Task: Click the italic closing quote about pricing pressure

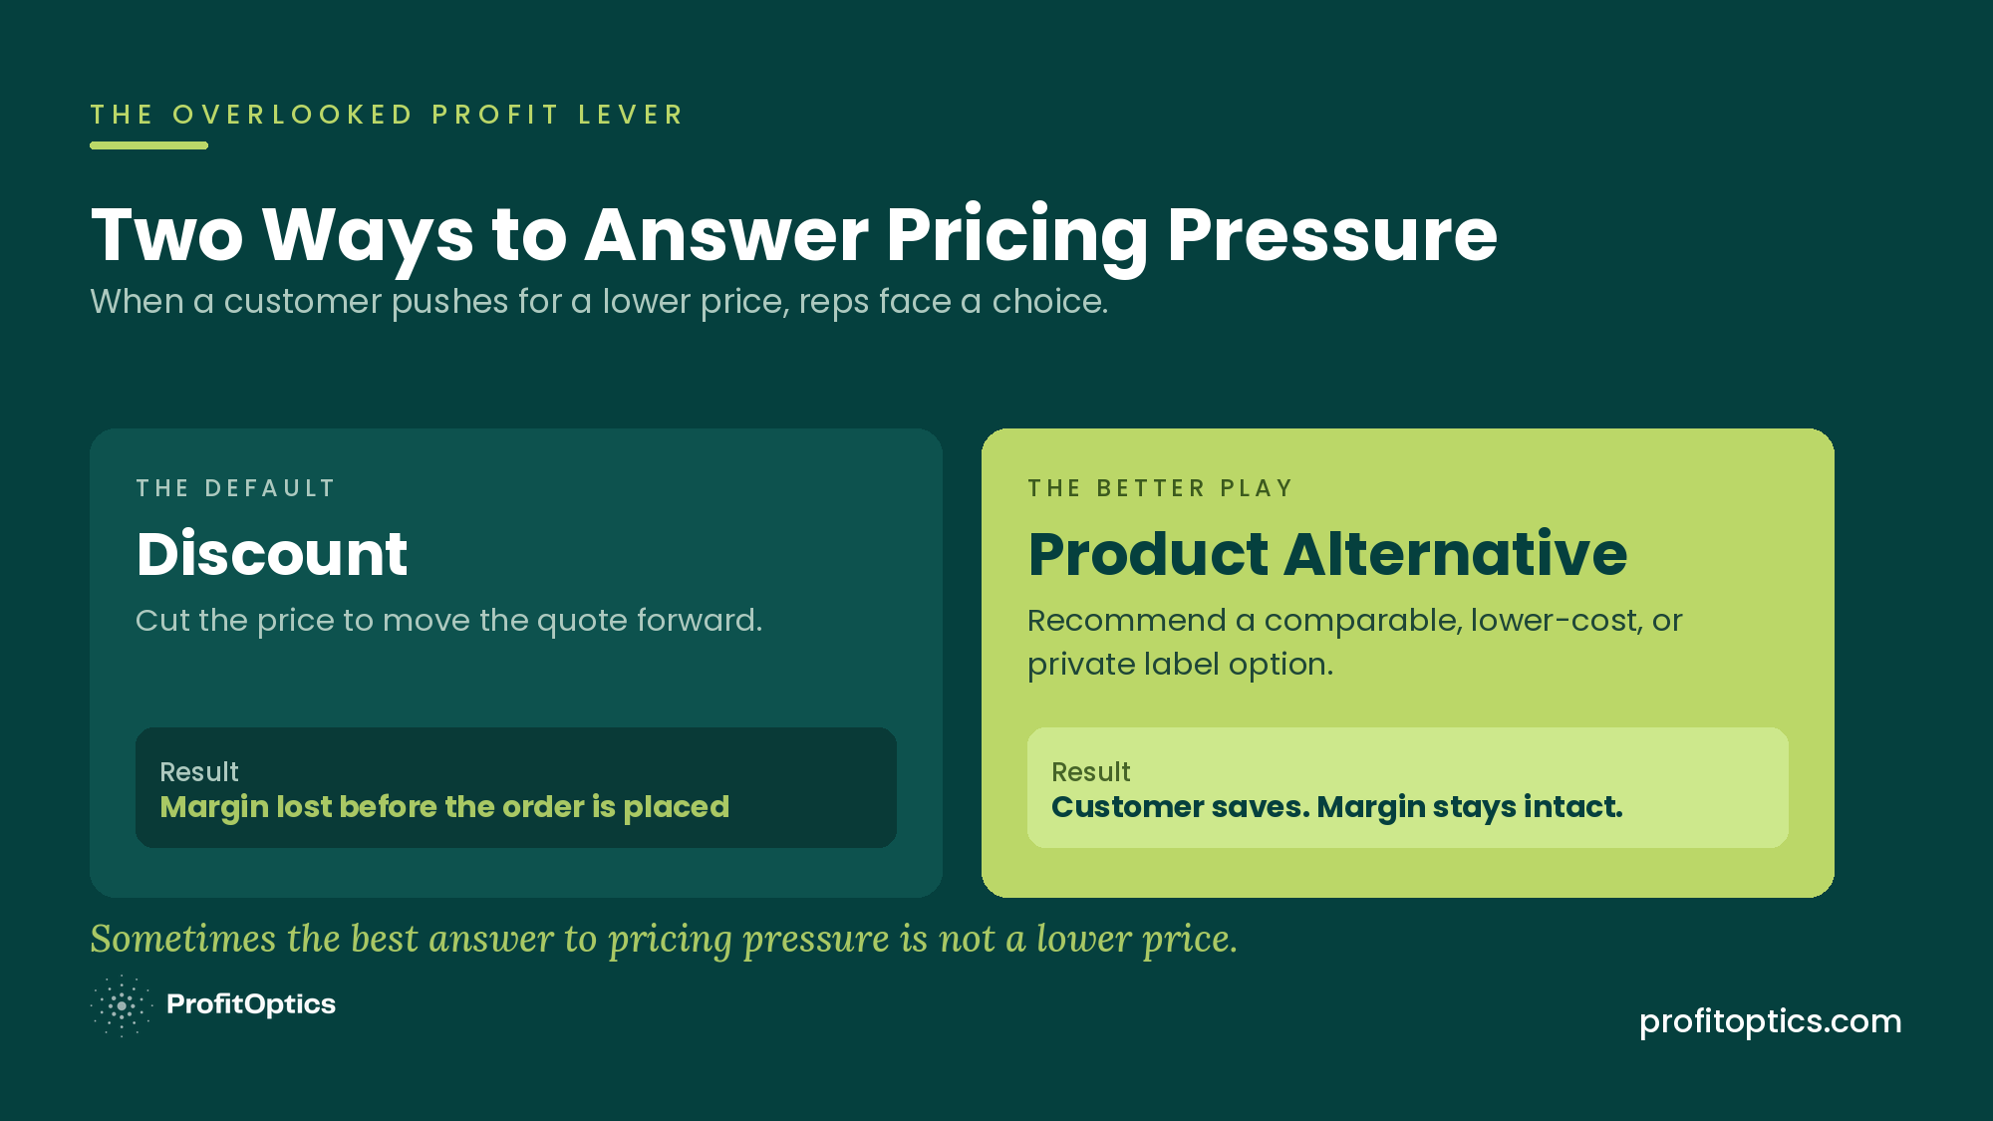Action: 664,940
